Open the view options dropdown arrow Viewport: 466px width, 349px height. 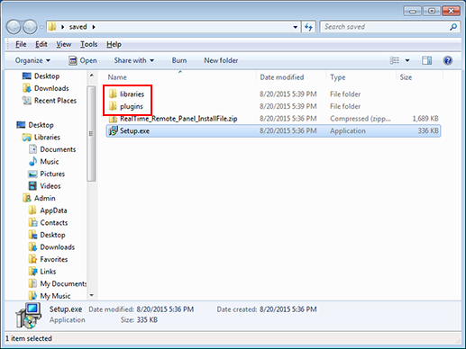tap(407, 60)
